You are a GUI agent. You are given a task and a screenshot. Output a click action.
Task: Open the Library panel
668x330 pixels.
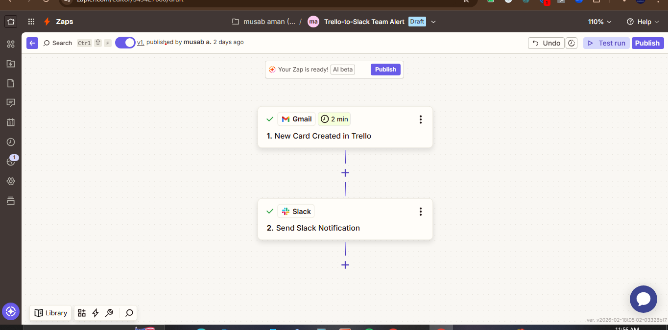click(51, 313)
